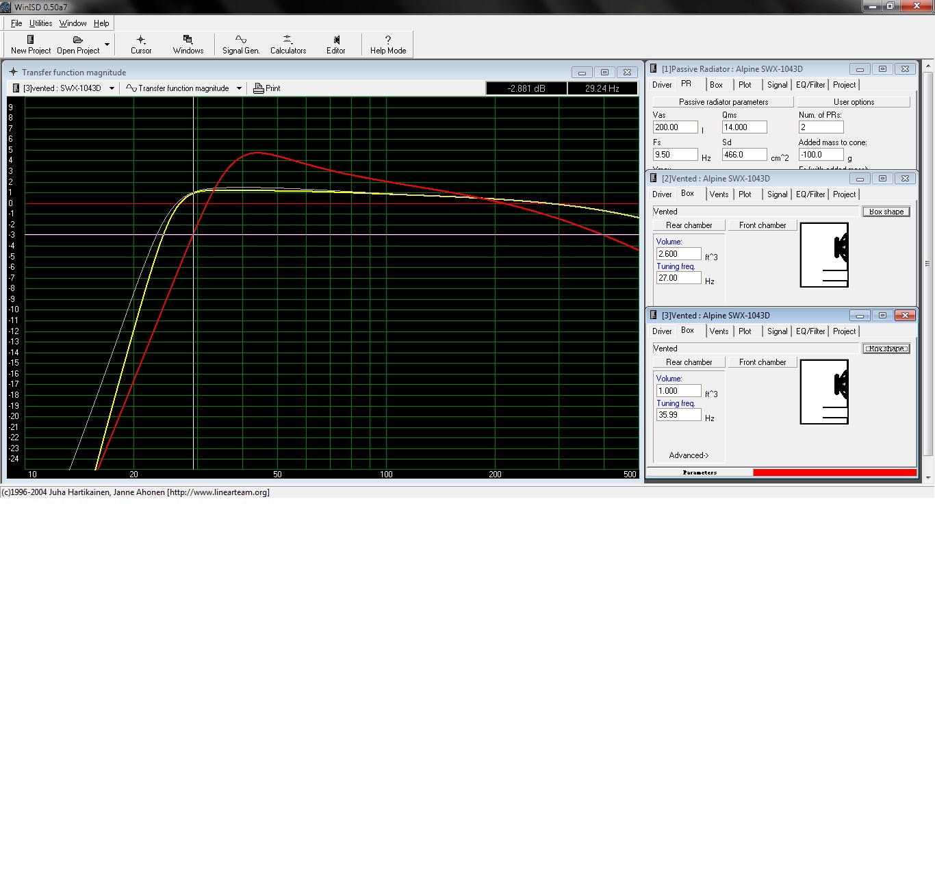
Task: Expand the Open Project dropdown arrow
Action: pyautogui.click(x=107, y=45)
